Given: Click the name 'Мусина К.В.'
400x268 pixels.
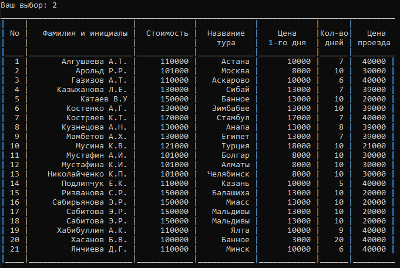Looking at the screenshot, I should coord(101,146).
